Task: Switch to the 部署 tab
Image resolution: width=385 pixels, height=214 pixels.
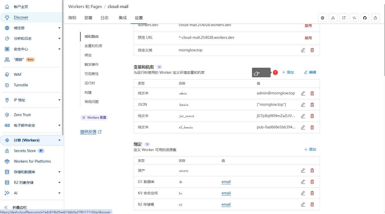Action: pyautogui.click(x=88, y=18)
